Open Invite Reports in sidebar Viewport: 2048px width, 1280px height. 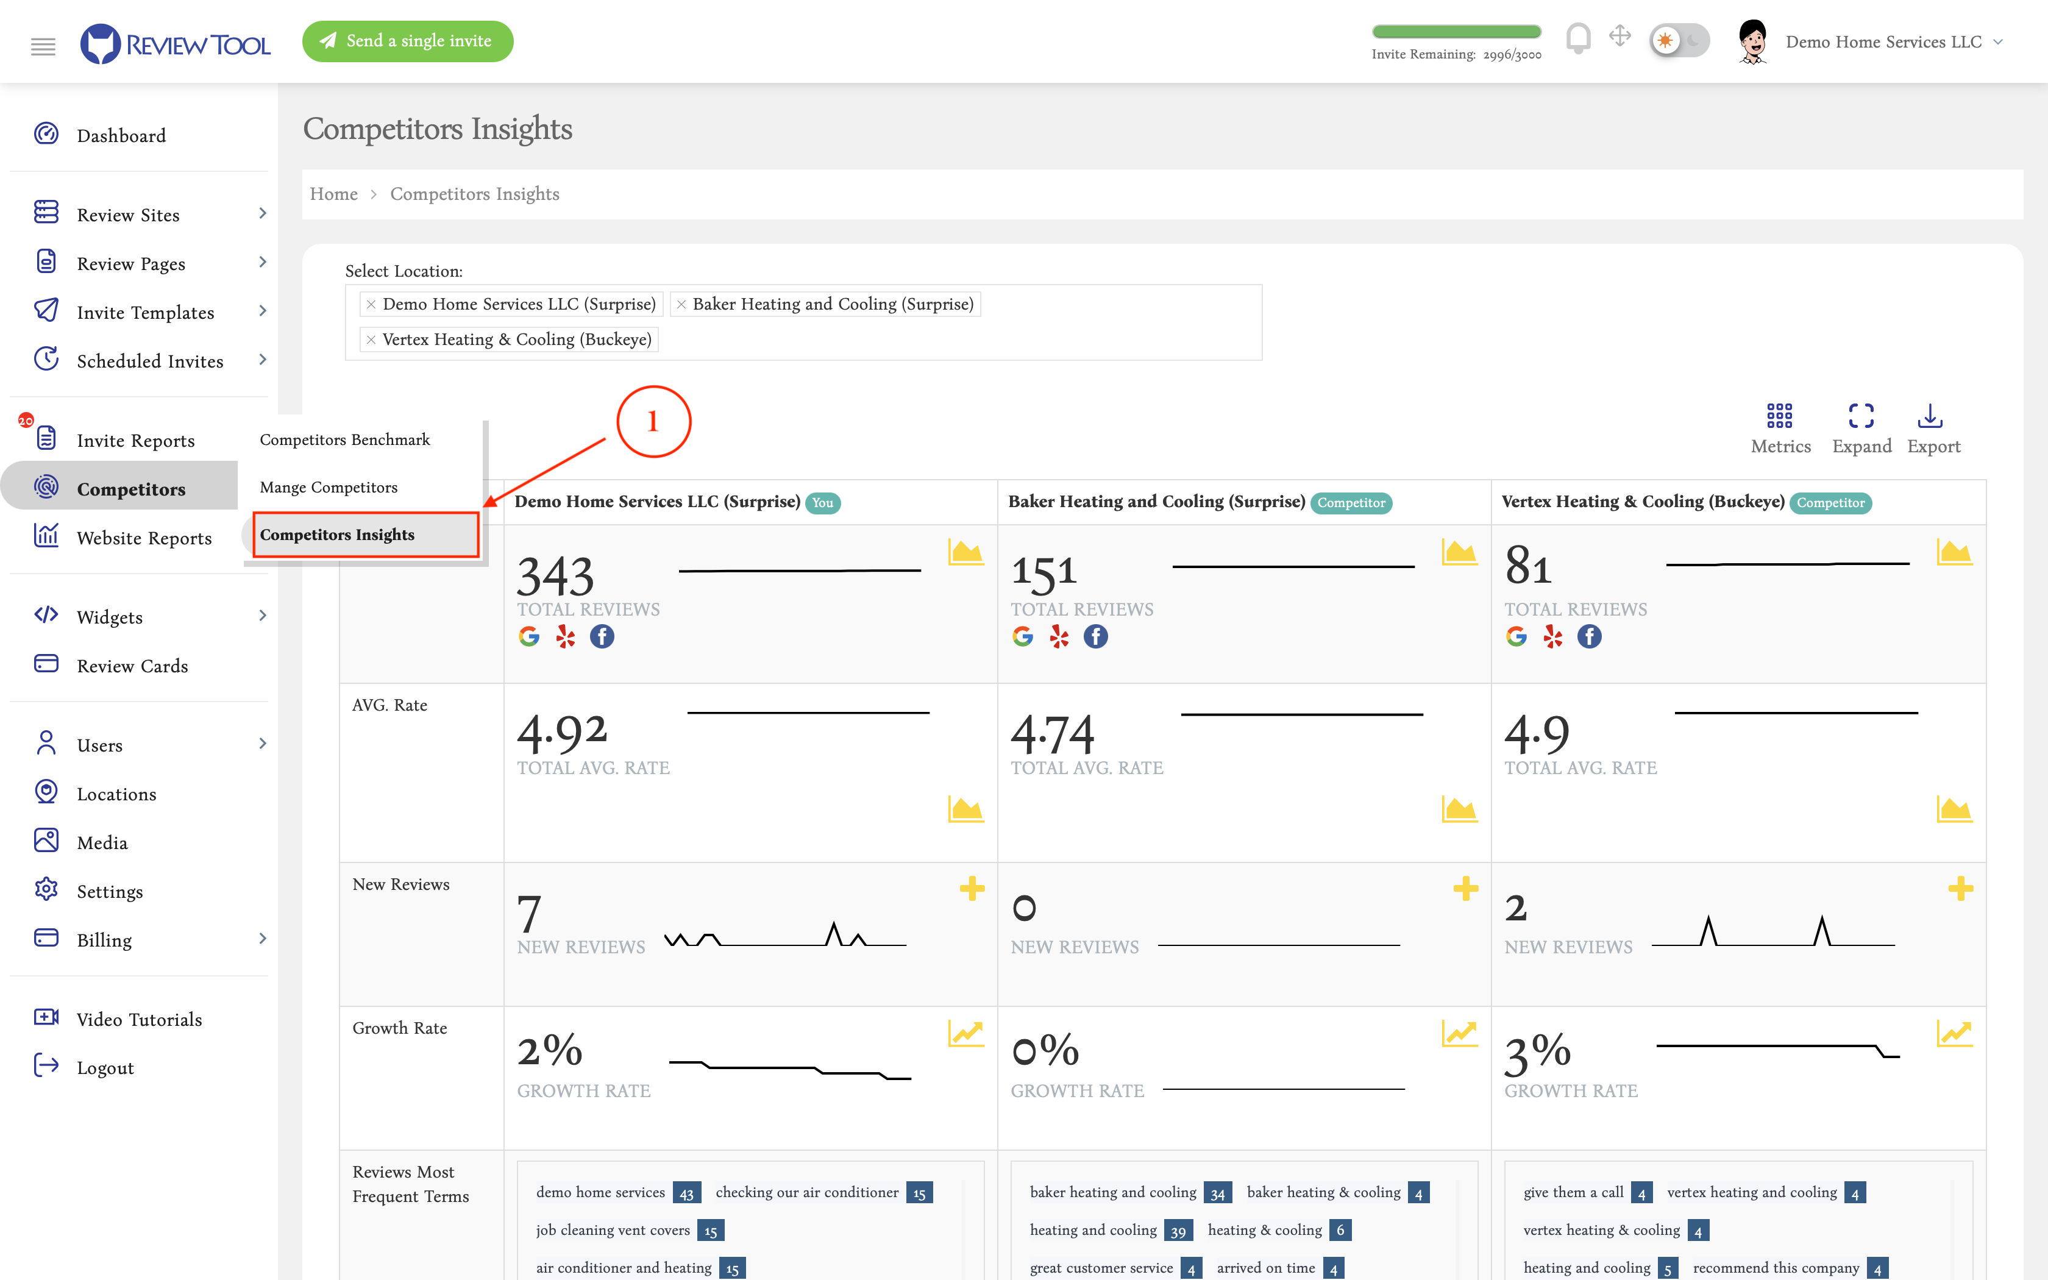135,440
